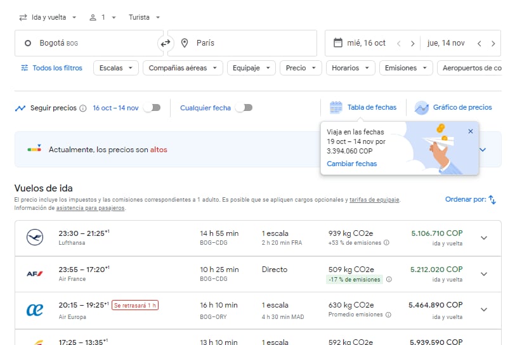Open Equipaje filter dropdown
This screenshot has height=345, width=522.
coord(251,68)
